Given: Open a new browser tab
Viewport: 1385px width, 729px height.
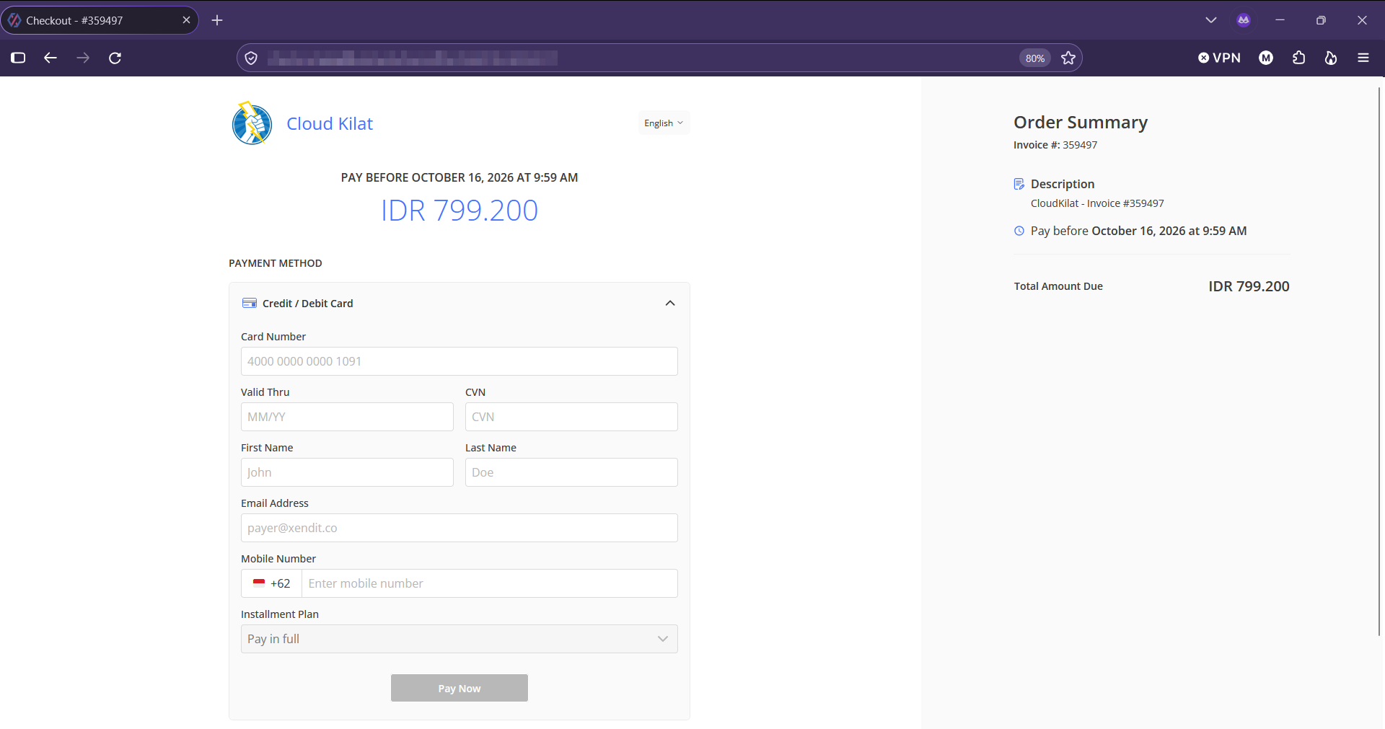Looking at the screenshot, I should click(217, 20).
